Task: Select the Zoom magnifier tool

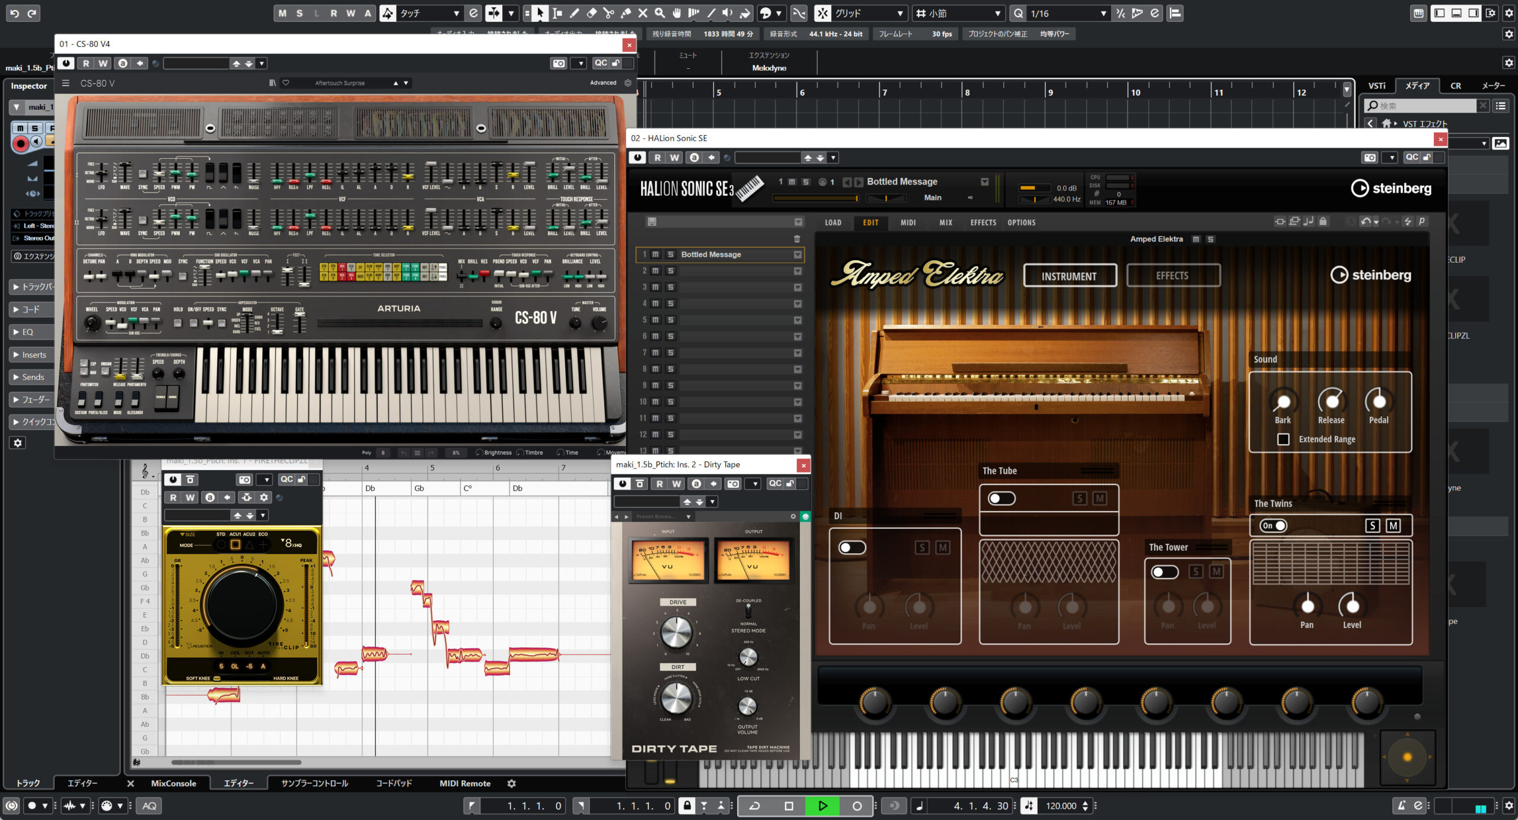Action: [x=659, y=13]
